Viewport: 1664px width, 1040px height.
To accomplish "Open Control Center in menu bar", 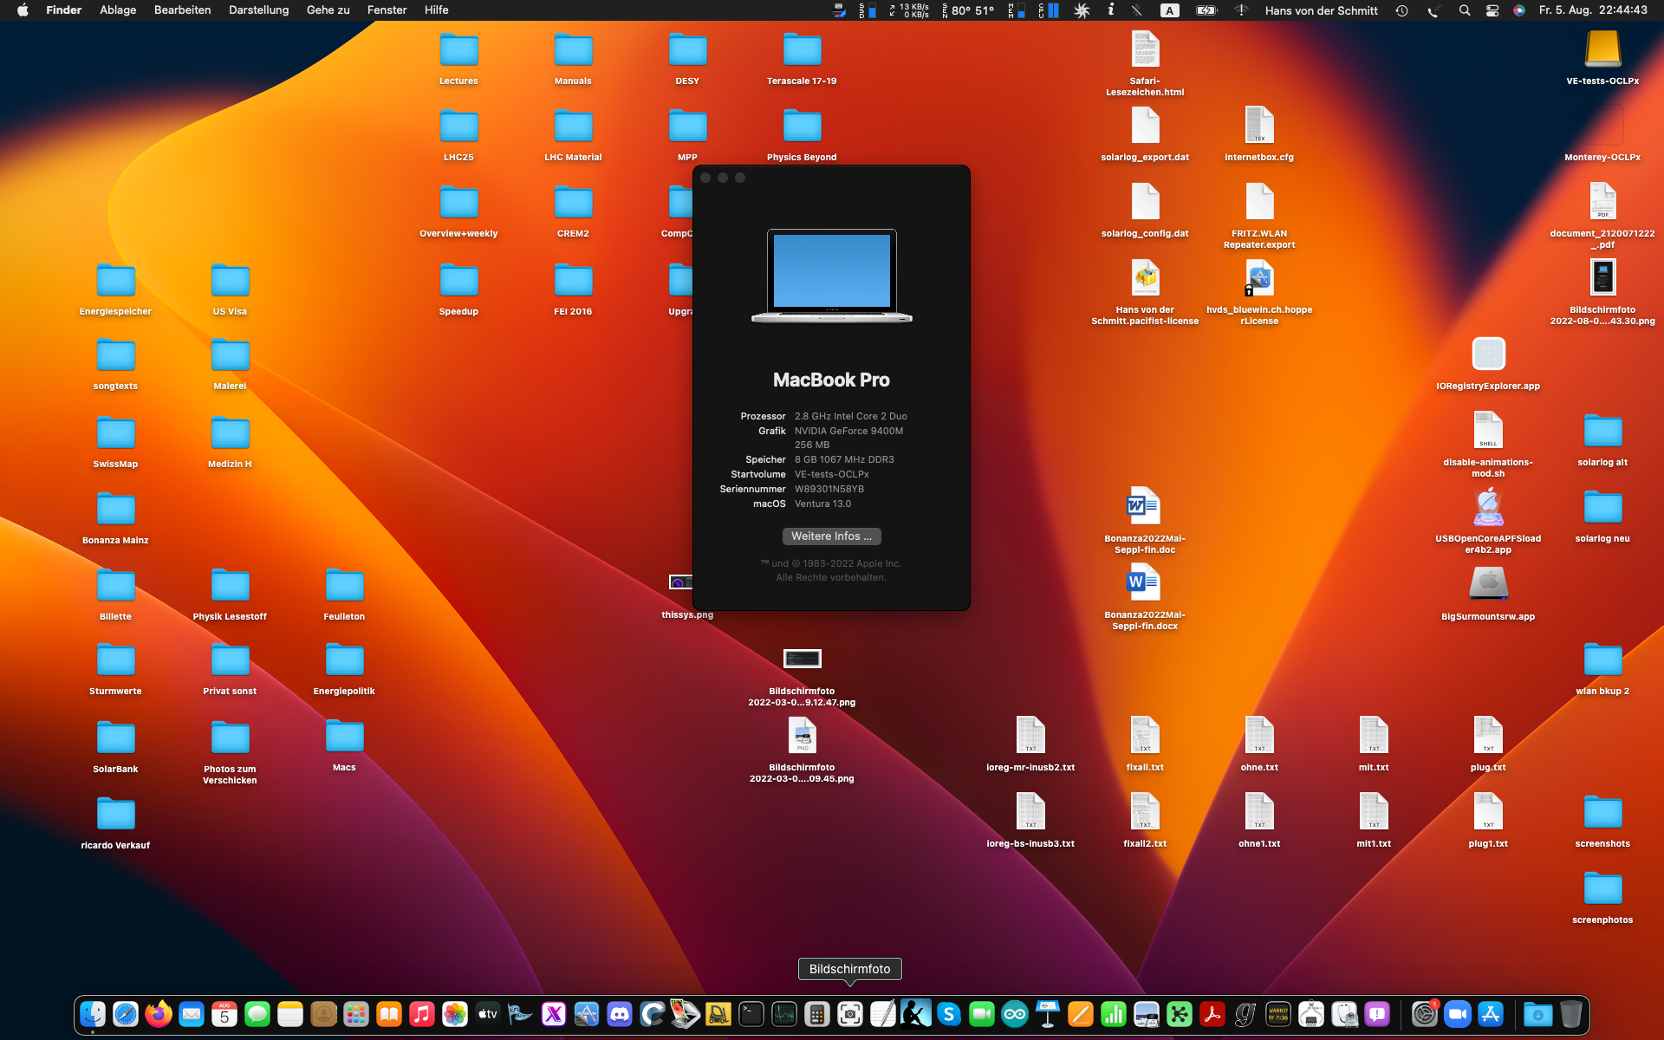I will [x=1492, y=10].
